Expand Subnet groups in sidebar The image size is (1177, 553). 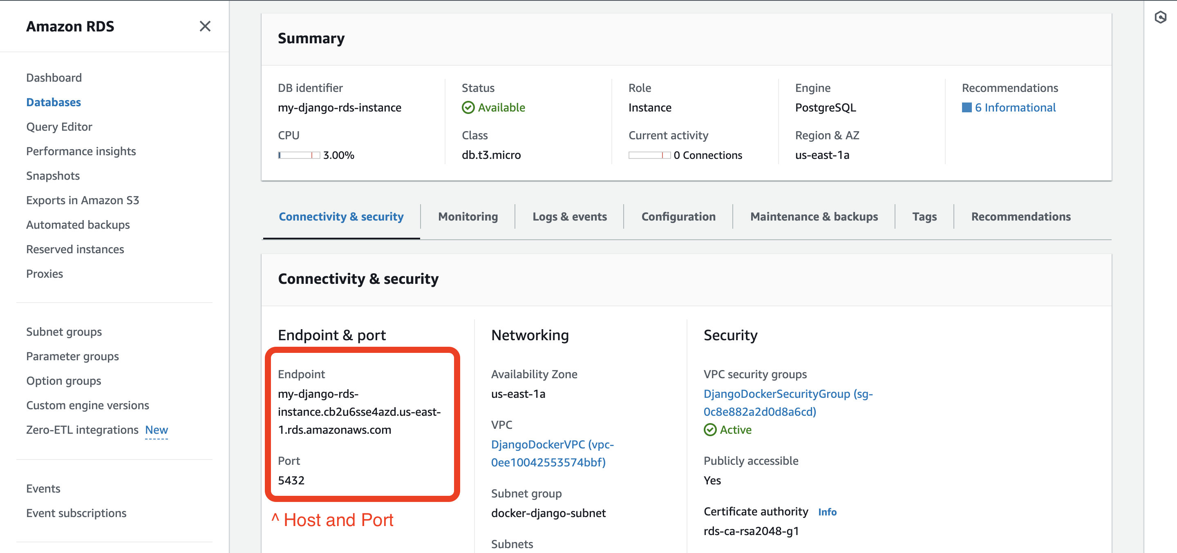point(64,332)
